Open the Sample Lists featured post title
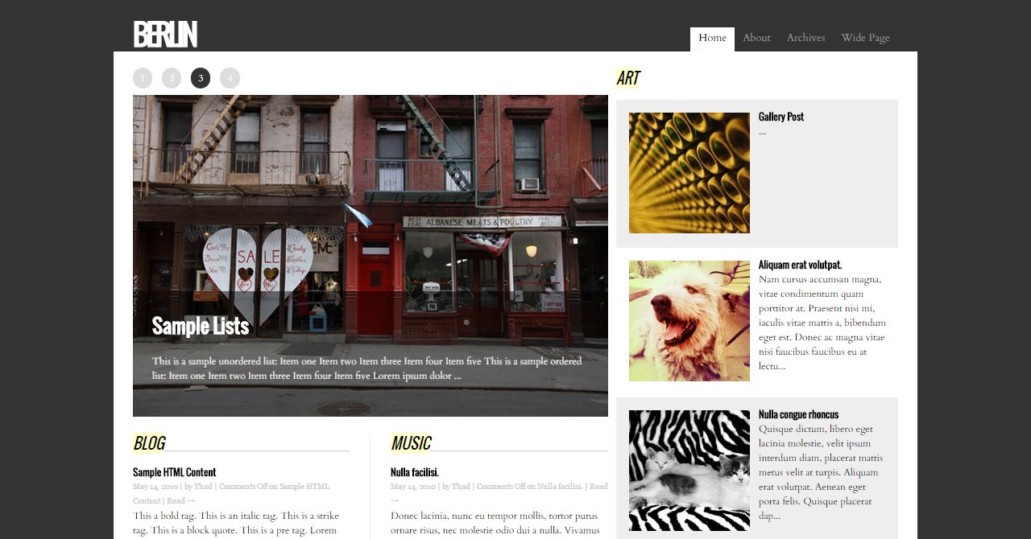 click(x=201, y=326)
